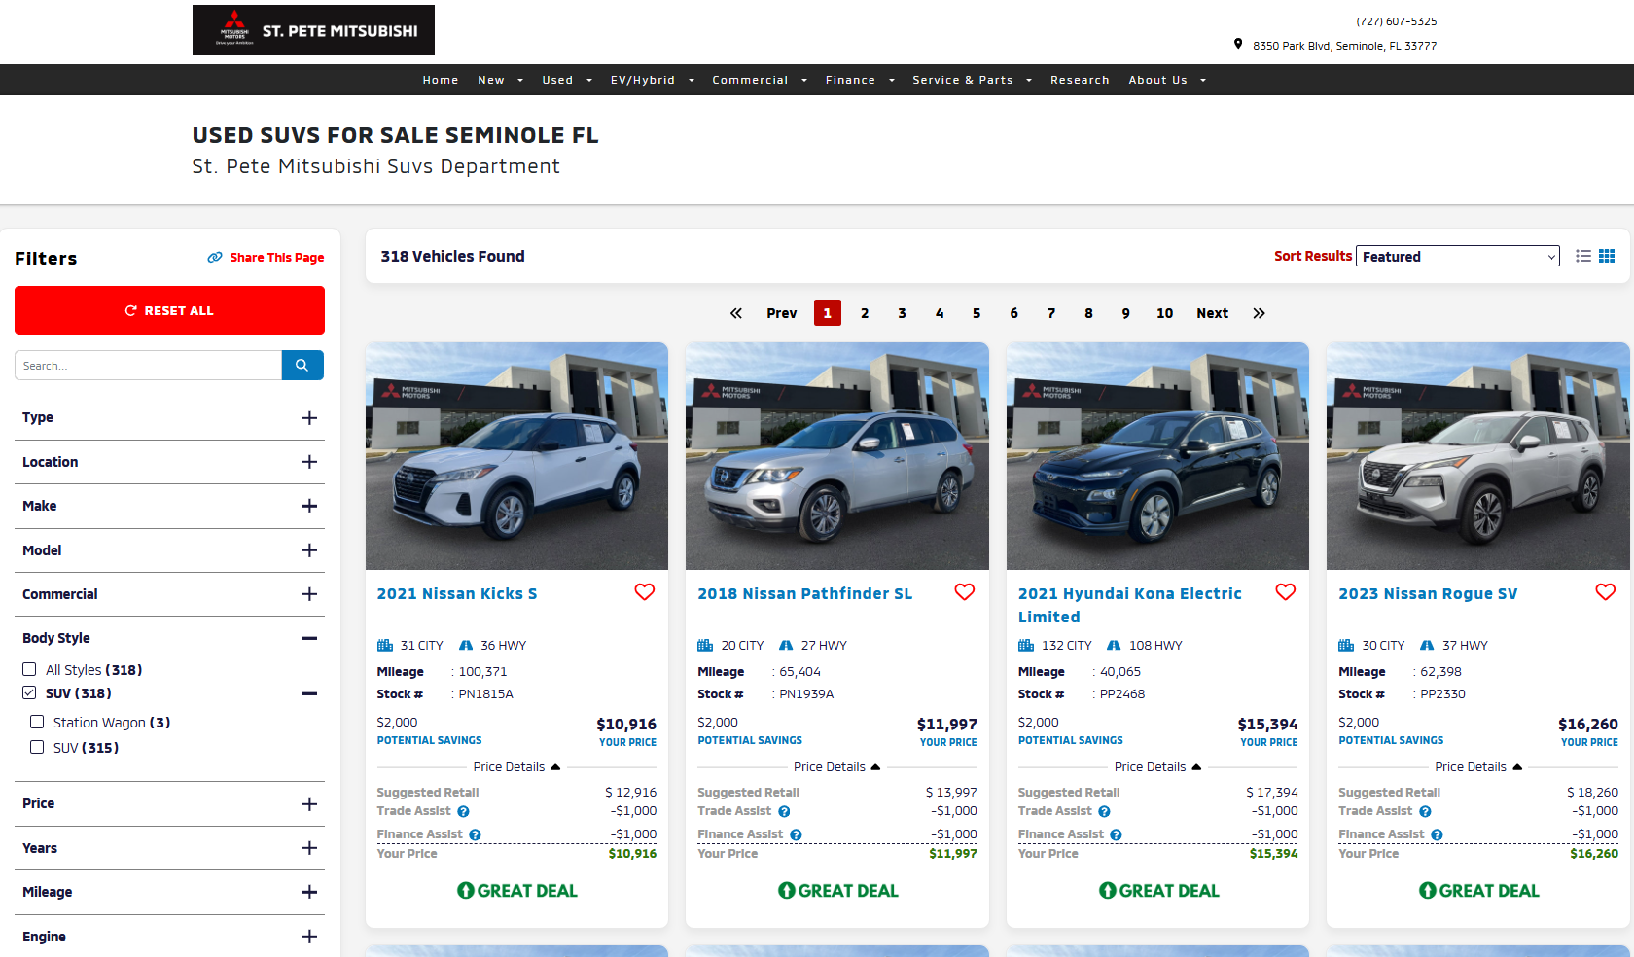Expand the Location filter section
Image resolution: width=1634 pixels, height=957 pixels.
coord(170,462)
